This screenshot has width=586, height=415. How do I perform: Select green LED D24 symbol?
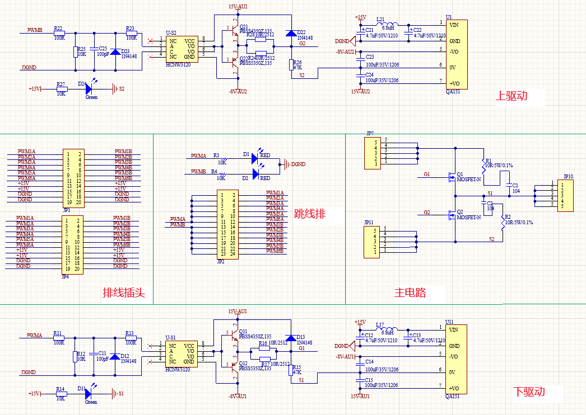pos(89,89)
